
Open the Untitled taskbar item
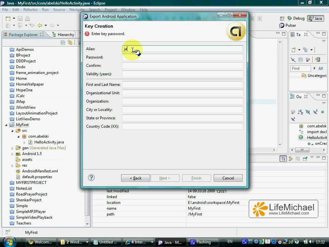(106, 242)
